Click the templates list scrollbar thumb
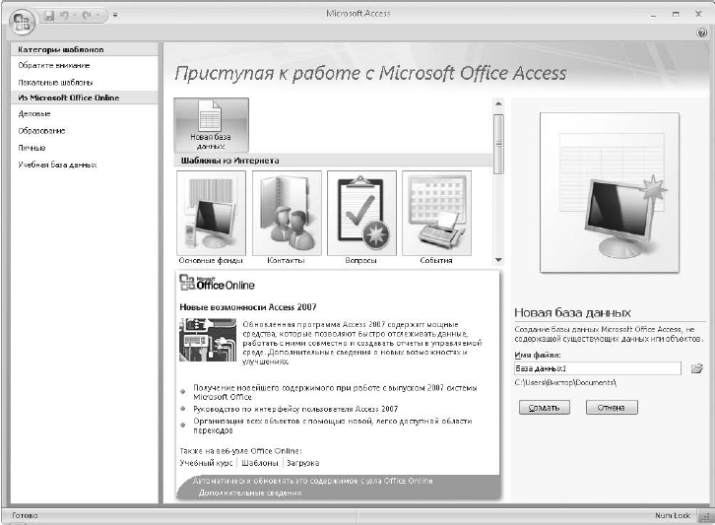This screenshot has height=525, width=715. [x=498, y=144]
